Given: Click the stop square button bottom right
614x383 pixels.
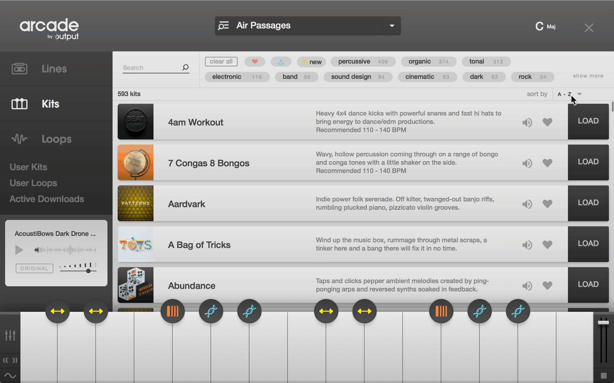Looking at the screenshot, I should (603, 376).
